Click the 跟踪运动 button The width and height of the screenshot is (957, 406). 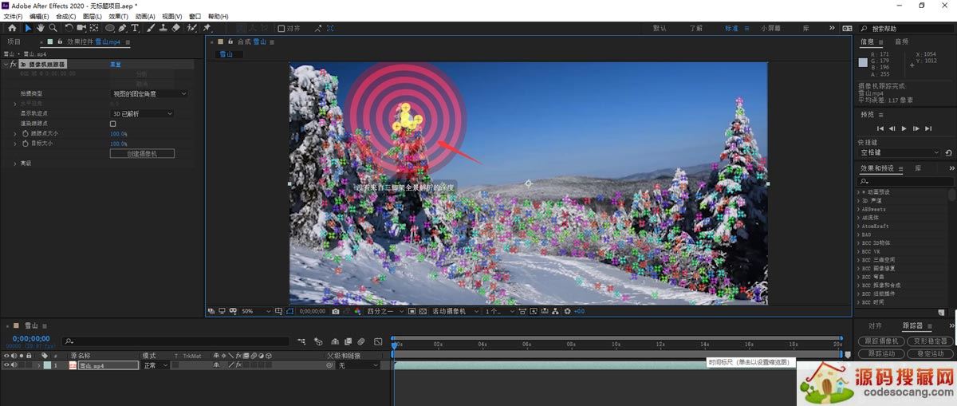(881, 353)
